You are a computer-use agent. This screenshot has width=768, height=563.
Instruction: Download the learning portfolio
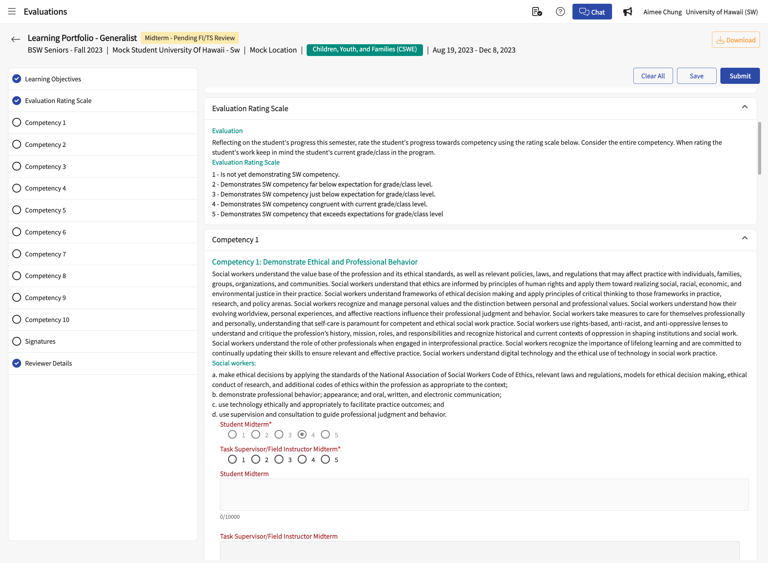[736, 40]
